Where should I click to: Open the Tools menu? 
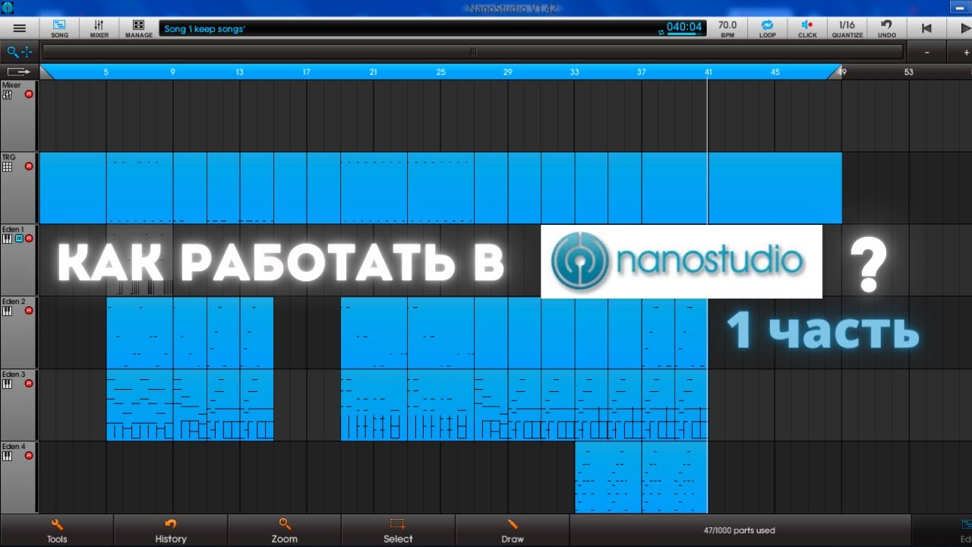[x=57, y=530]
